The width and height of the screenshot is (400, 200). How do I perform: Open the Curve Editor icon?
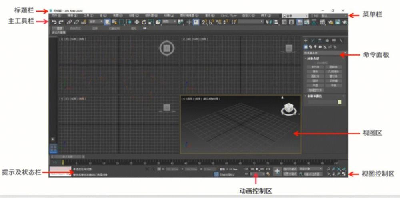click(307, 22)
